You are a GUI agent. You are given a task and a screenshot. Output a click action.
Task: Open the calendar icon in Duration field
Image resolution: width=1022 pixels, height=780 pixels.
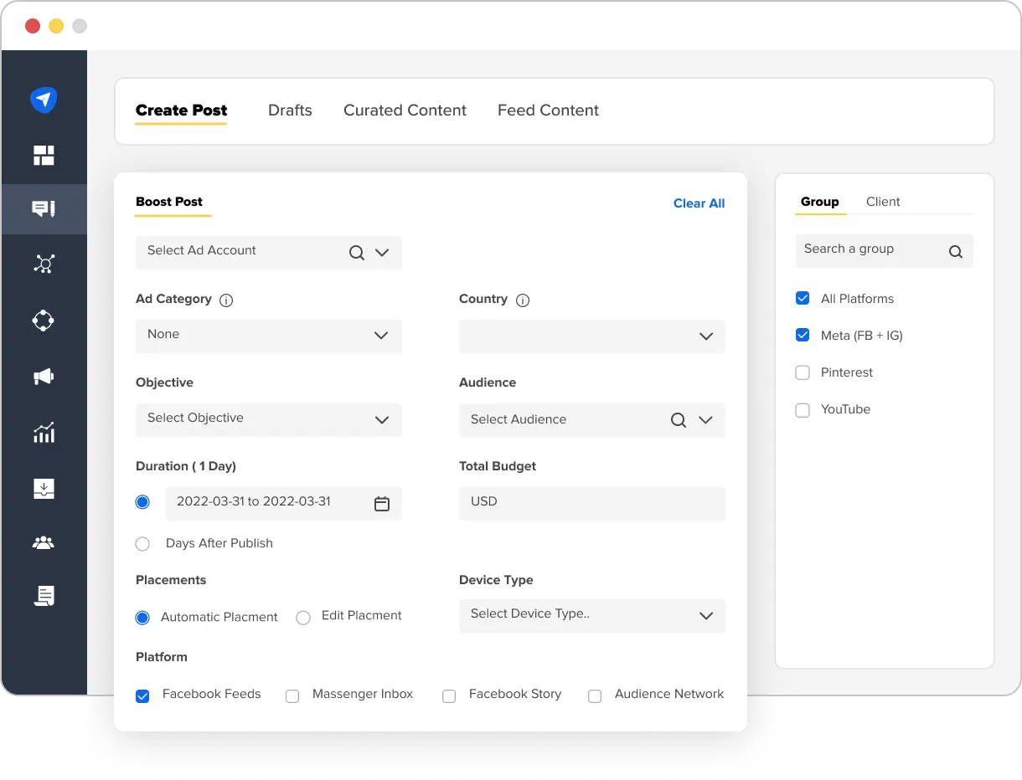(x=382, y=504)
